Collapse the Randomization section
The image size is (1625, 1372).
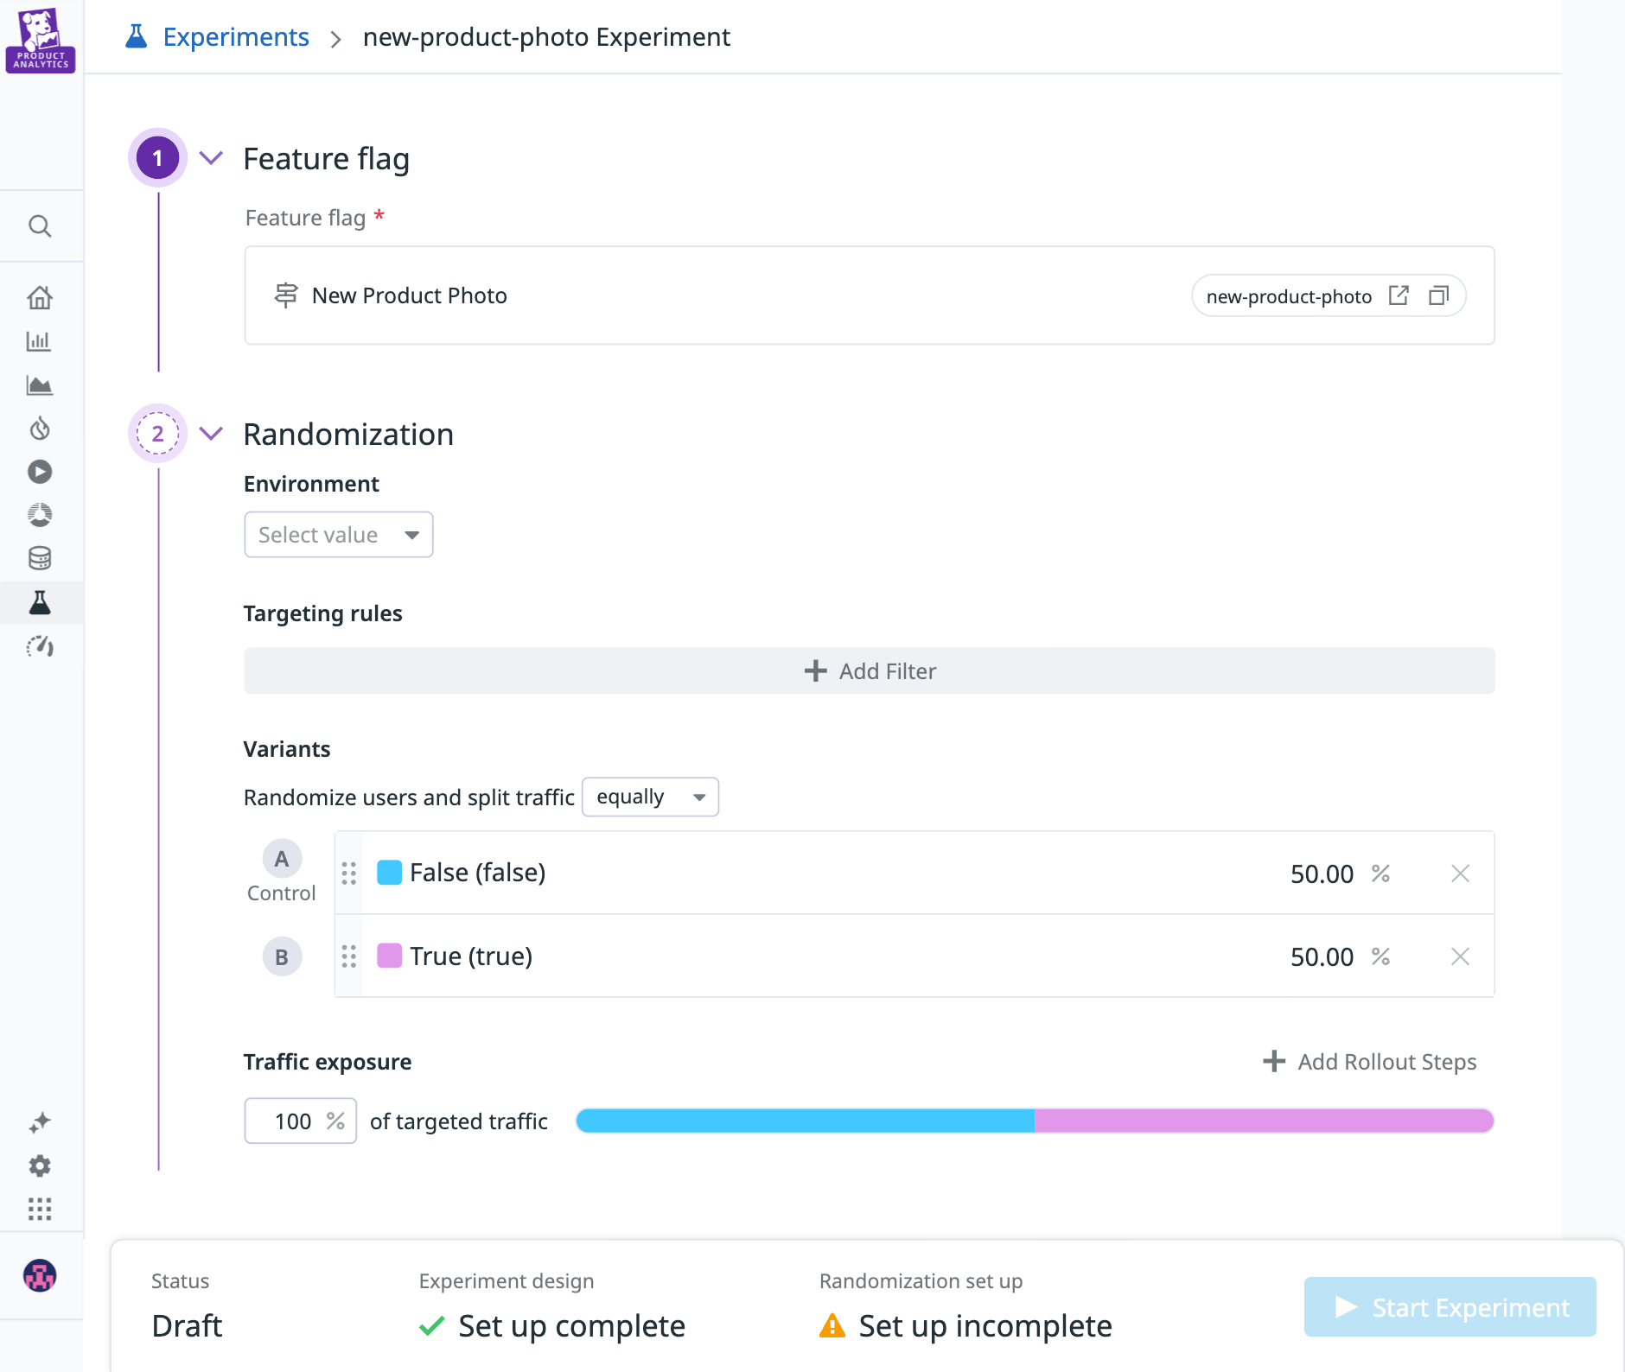point(210,434)
